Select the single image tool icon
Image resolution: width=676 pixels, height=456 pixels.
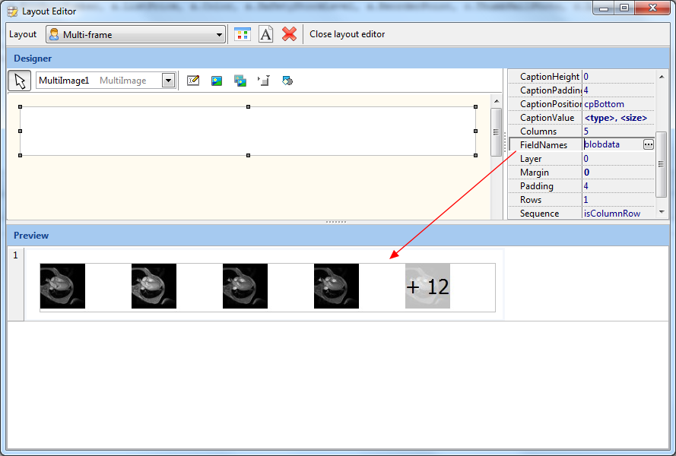[217, 81]
